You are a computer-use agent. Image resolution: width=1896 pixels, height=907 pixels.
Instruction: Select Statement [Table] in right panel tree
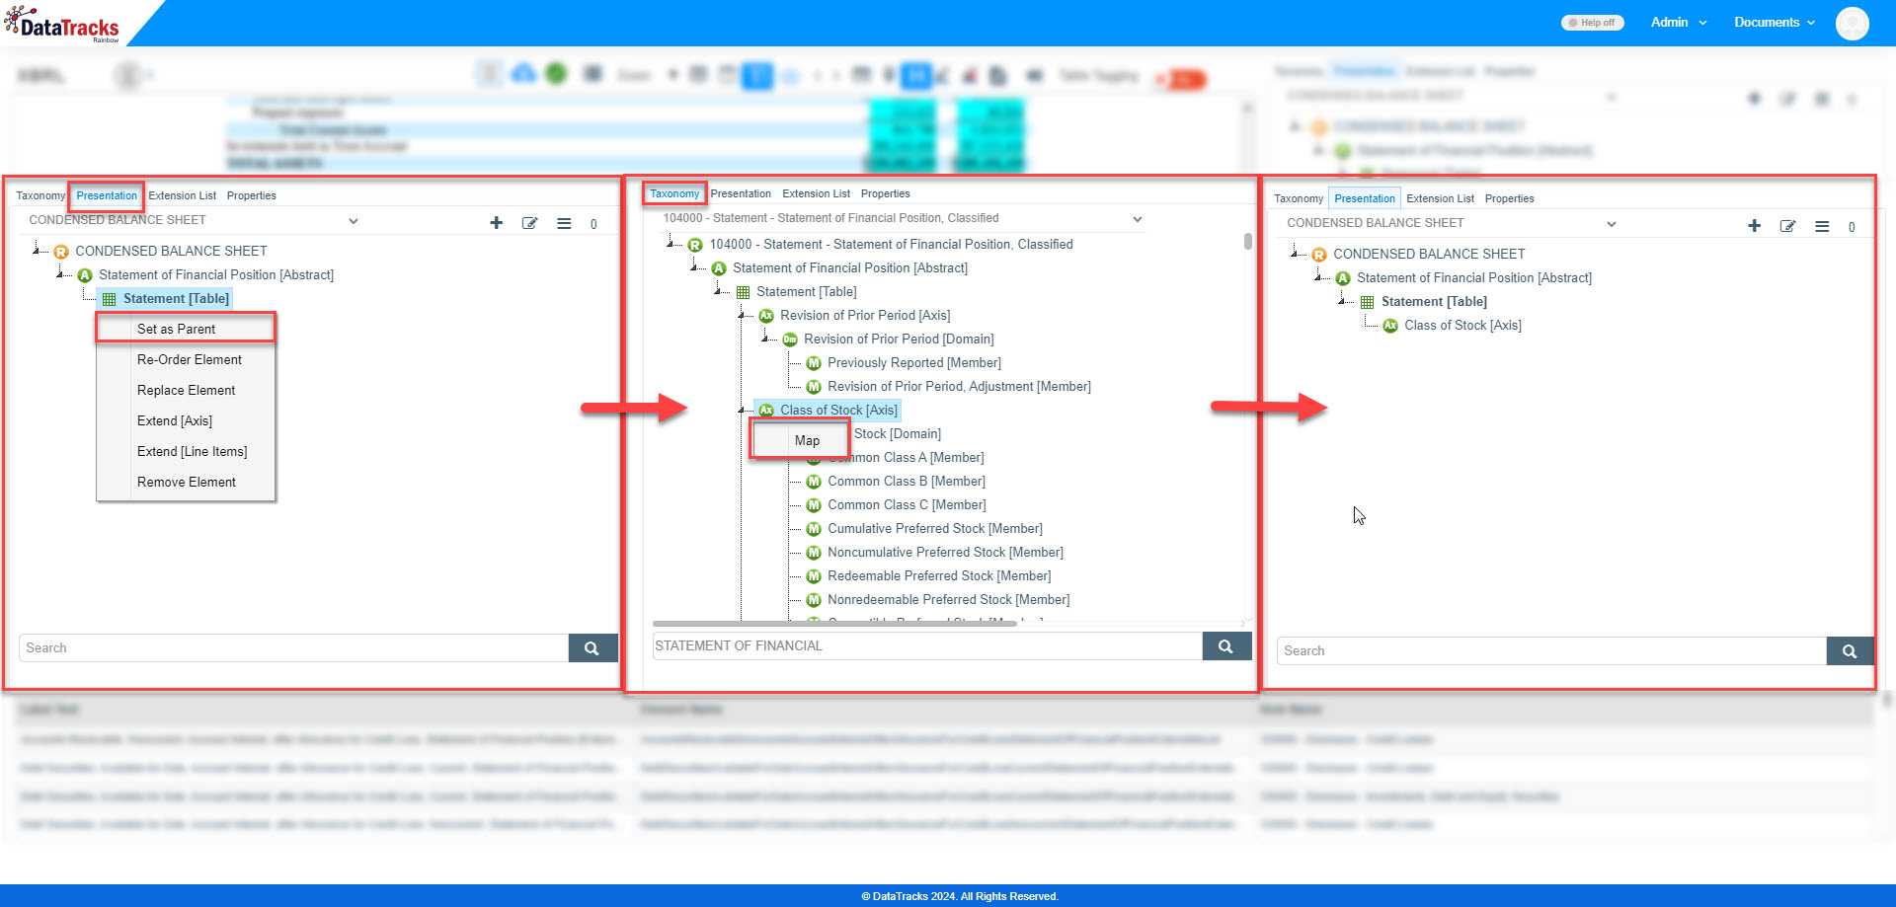click(1434, 302)
